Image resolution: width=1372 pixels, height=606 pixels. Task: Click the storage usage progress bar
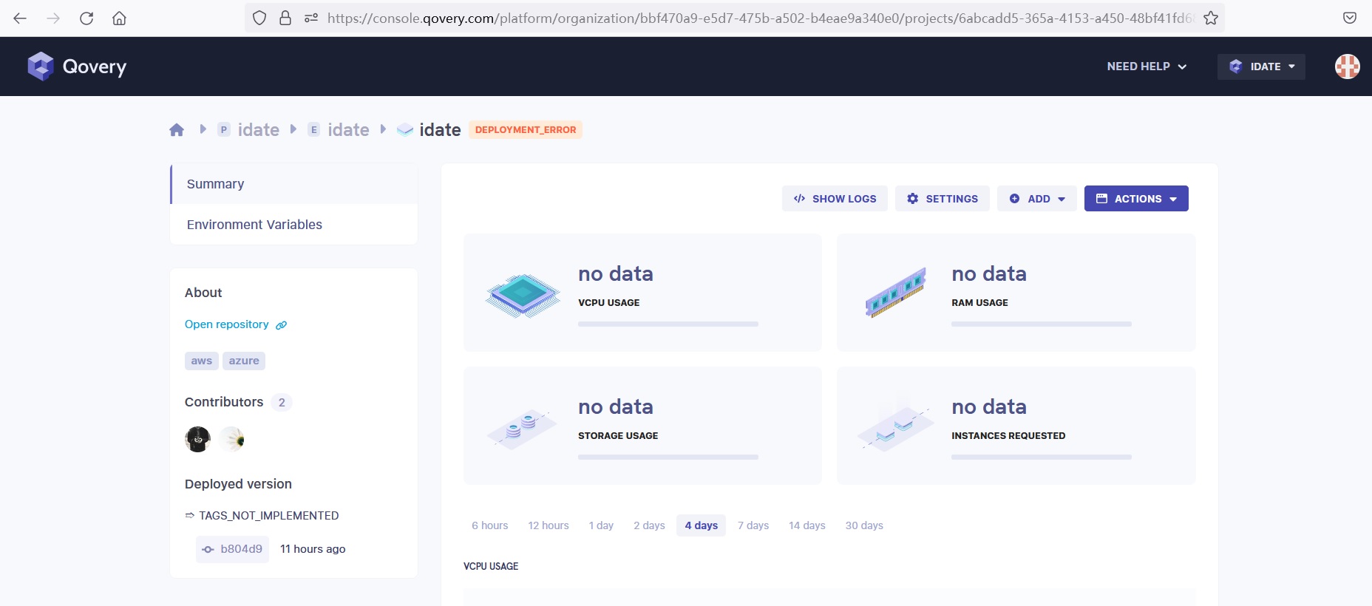[668, 457]
